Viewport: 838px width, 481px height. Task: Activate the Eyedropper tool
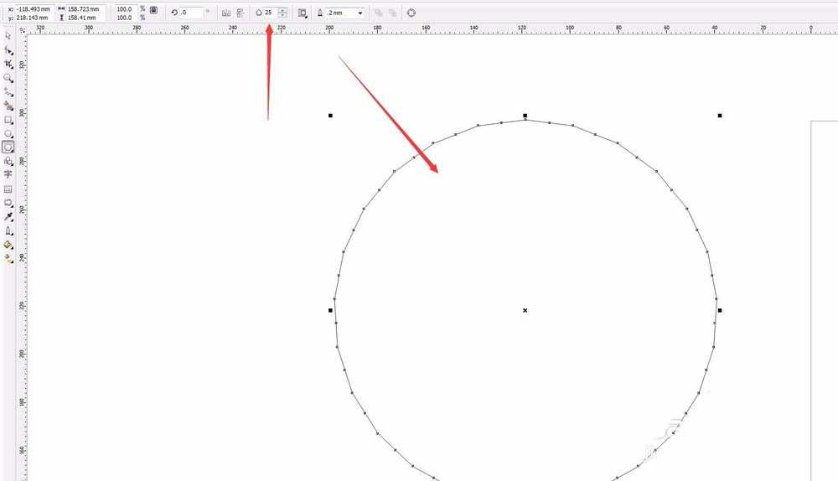point(8,217)
